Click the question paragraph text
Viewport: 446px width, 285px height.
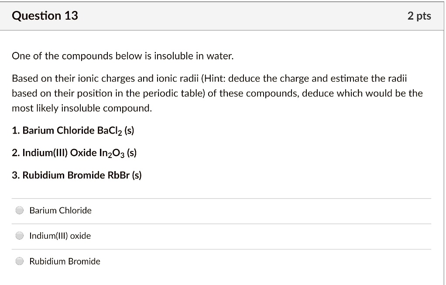[x=217, y=93]
